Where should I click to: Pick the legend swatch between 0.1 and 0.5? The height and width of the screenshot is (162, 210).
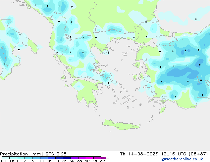pyautogui.click(x=6, y=158)
